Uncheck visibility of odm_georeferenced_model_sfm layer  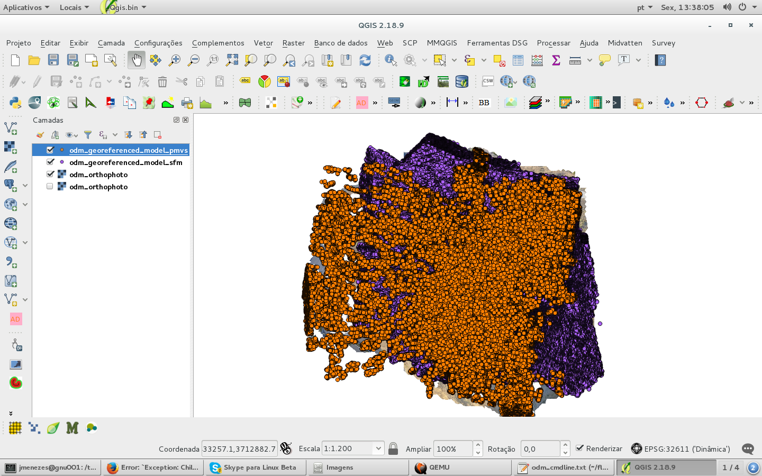click(50, 162)
